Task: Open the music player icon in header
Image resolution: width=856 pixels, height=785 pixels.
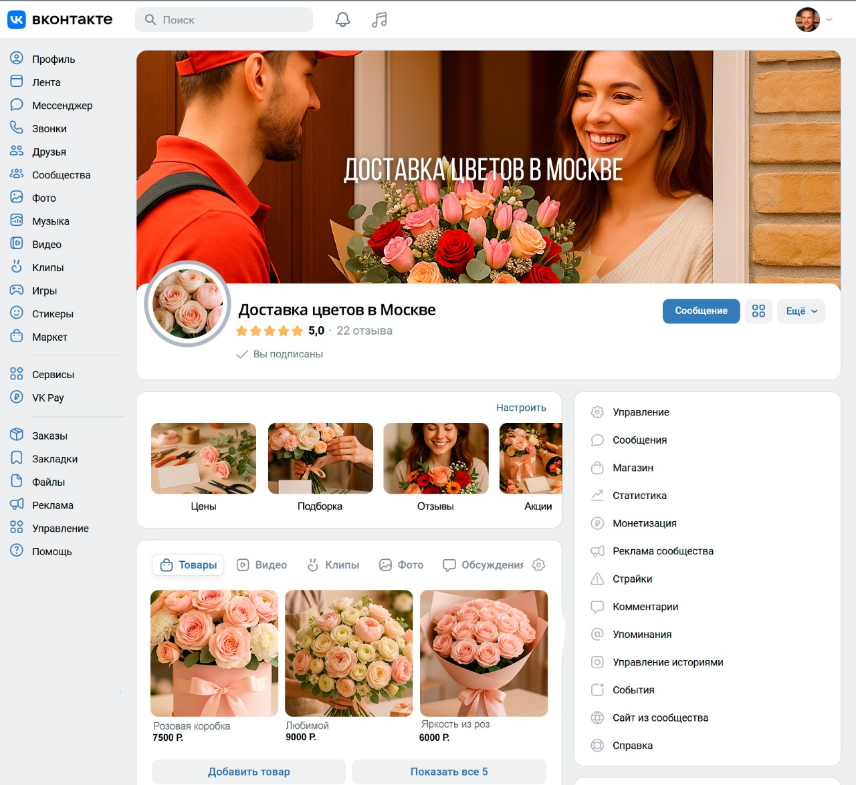Action: point(379,19)
